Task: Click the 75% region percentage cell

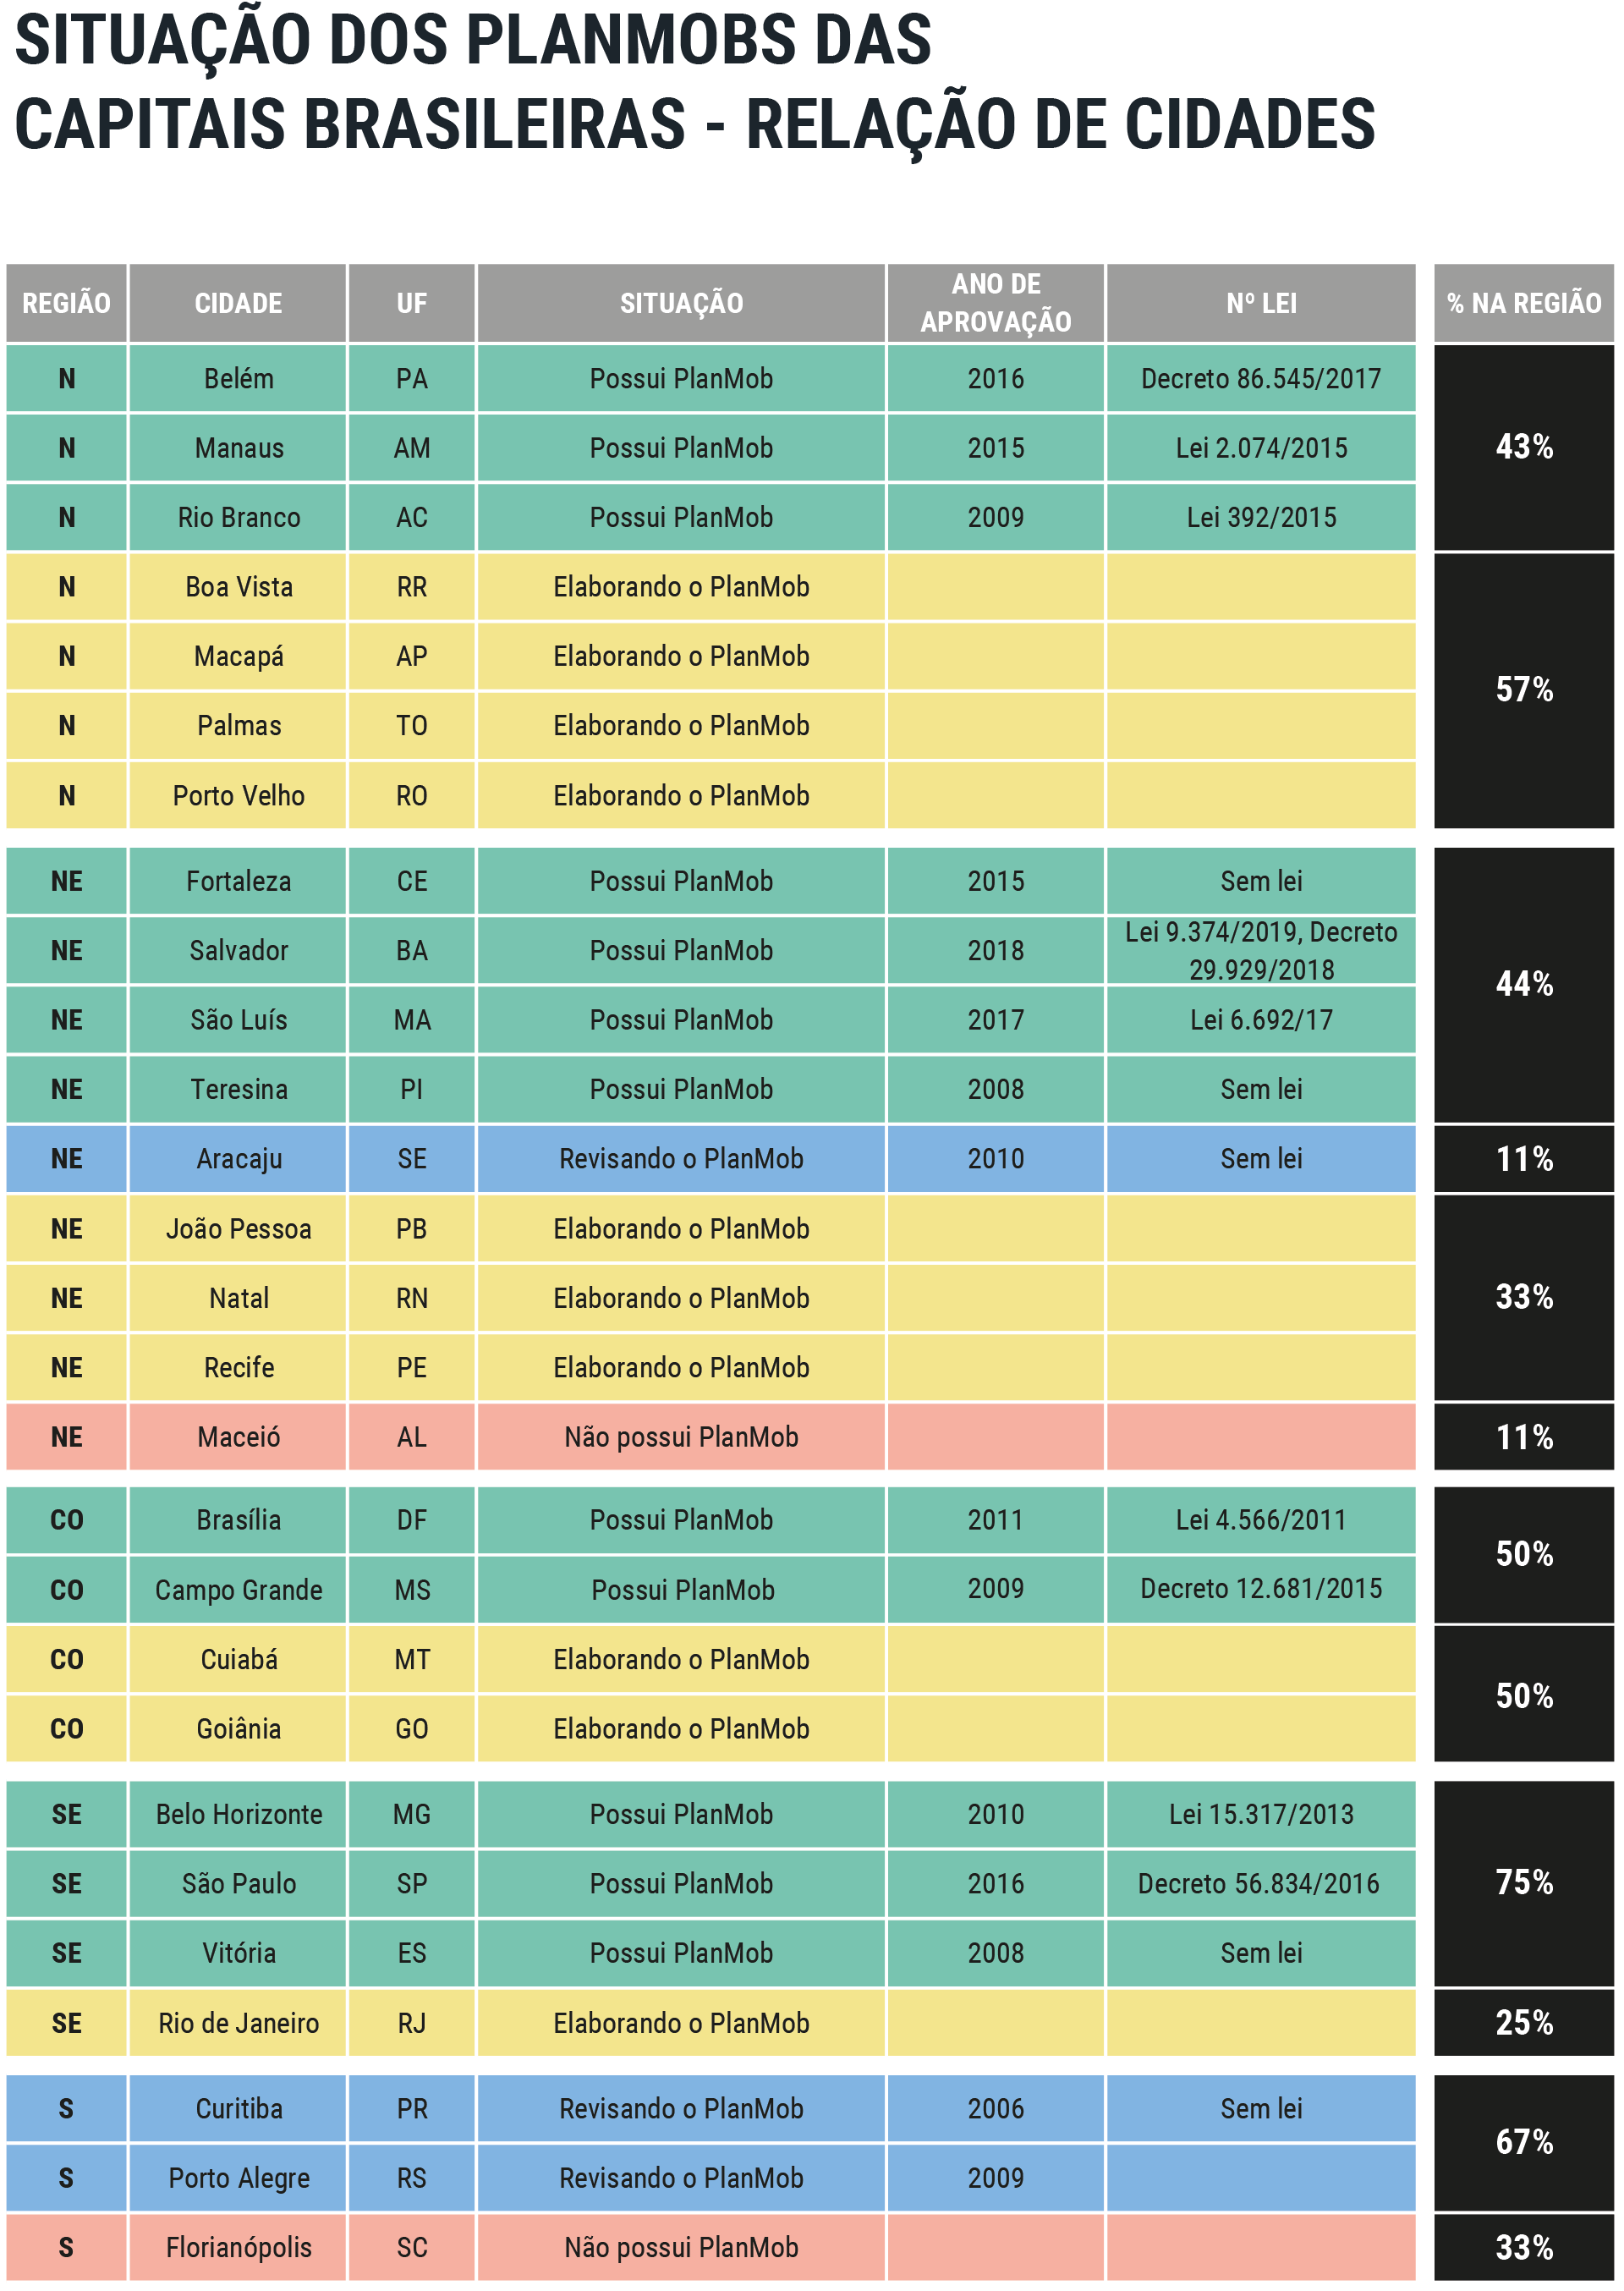Action: (x=1523, y=1882)
